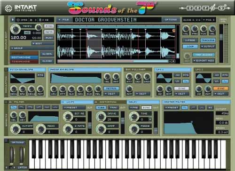Open the Amp Envelope DEST dropdown
Image resolution: width=235 pixels, height=171 pixels.
coord(111,94)
